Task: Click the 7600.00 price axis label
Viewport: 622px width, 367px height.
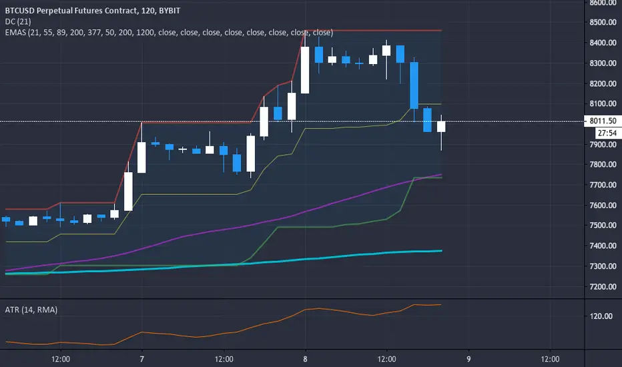Action: pyautogui.click(x=603, y=205)
